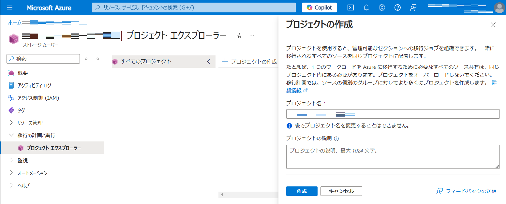This screenshot has width=506, height=204.
Task: Click the Microsoft Azure home logo text
Action: coord(49,8)
